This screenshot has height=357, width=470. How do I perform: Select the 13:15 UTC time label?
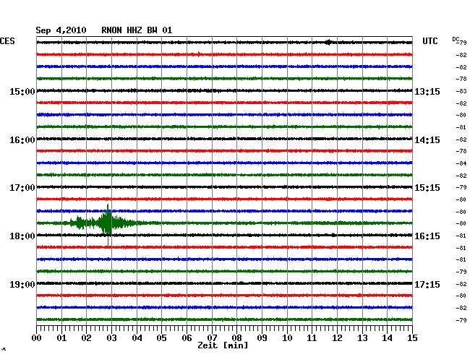(427, 91)
